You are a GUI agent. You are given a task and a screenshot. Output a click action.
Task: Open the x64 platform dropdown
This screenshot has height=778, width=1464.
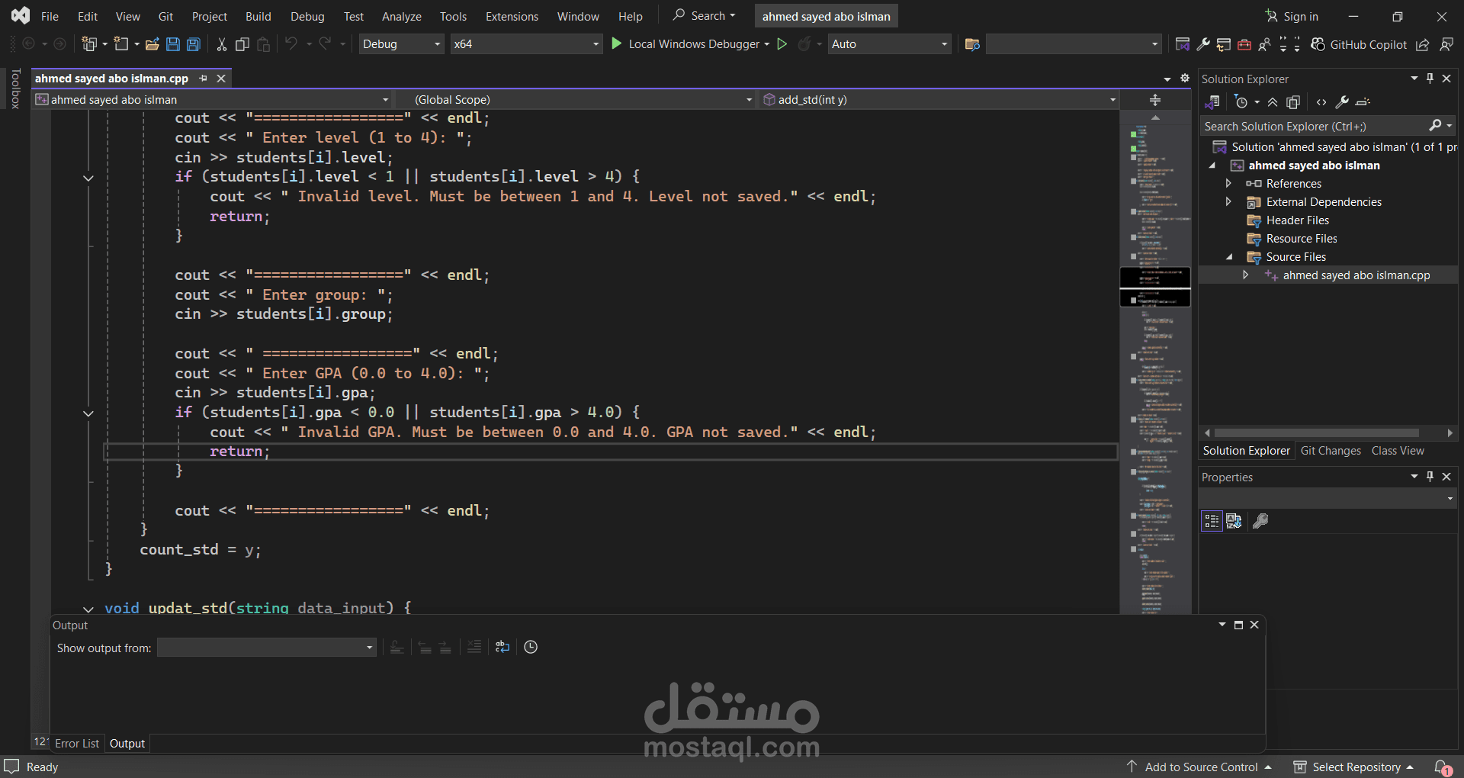pyautogui.click(x=526, y=44)
